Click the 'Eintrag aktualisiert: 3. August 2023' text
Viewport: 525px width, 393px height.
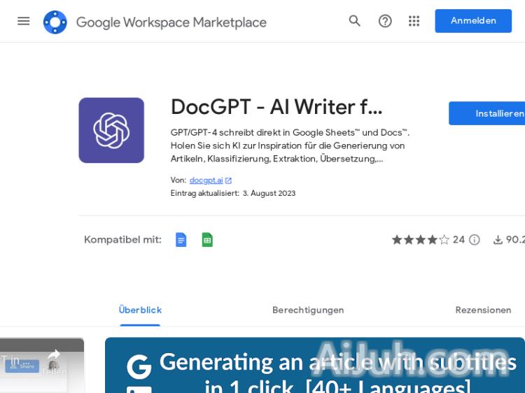point(233,193)
